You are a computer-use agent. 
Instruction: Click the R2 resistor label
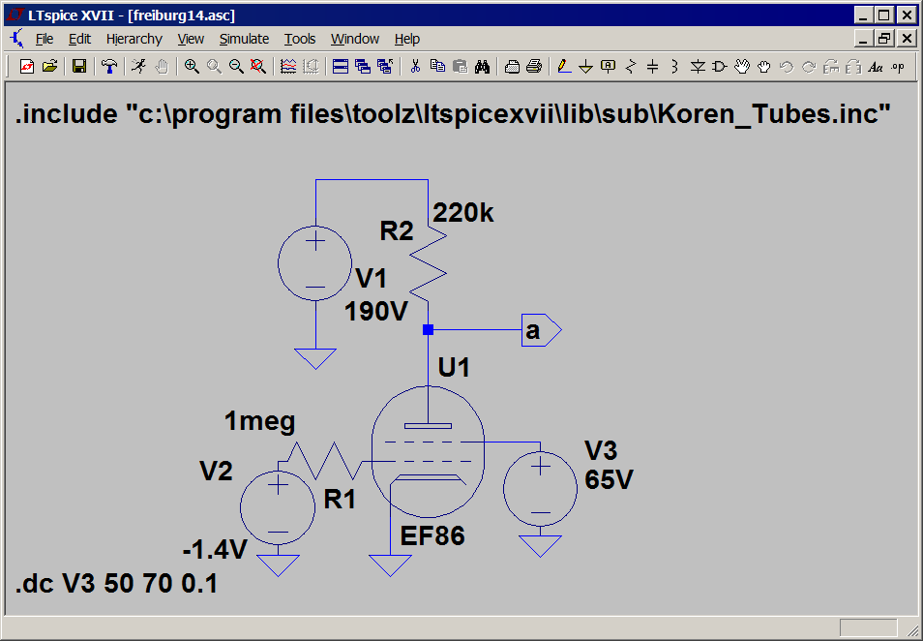pyautogui.click(x=396, y=231)
